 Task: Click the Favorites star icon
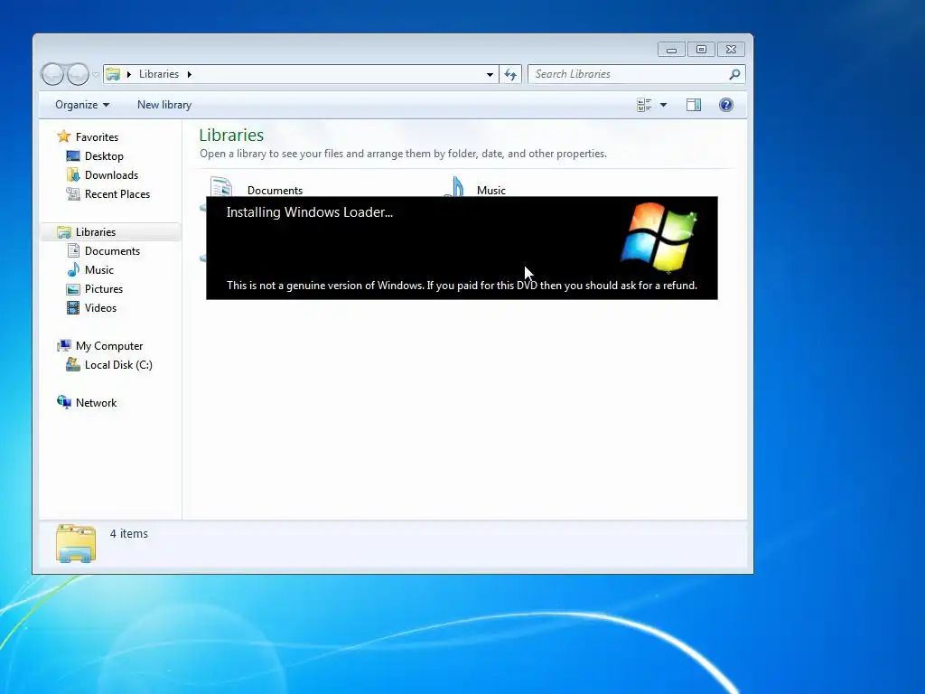[64, 137]
